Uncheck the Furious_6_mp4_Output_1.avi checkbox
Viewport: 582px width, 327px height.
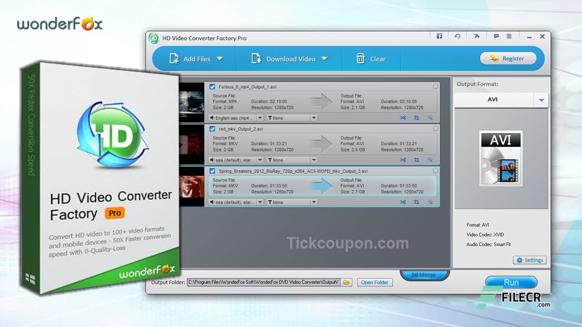click(x=212, y=86)
